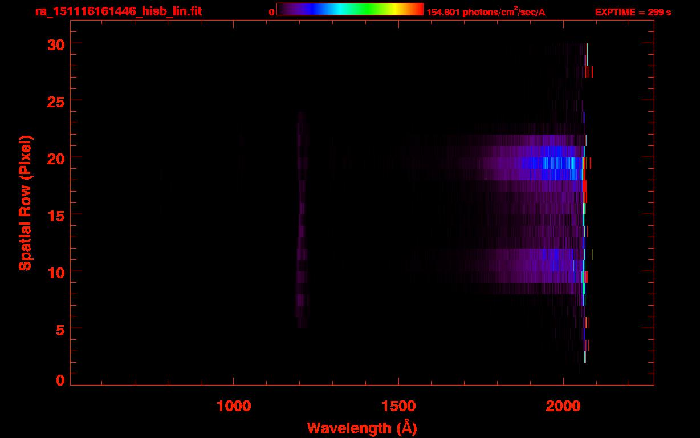This screenshot has height=438, width=700.
Task: Click the EXPTIME = 299 s text
Action: (633, 12)
